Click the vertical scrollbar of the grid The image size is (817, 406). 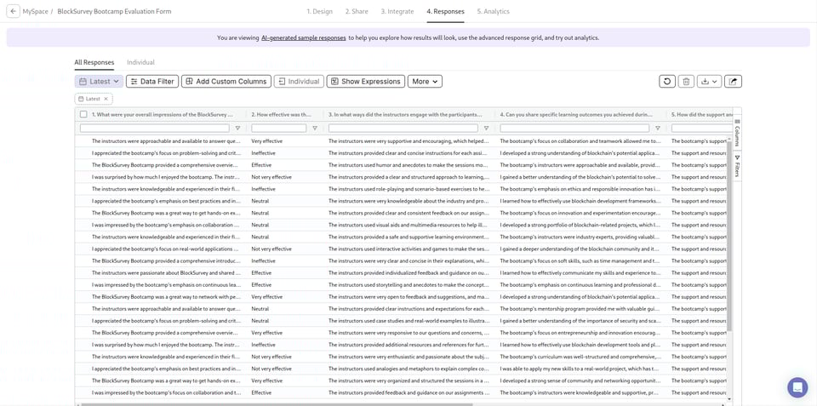click(730, 235)
